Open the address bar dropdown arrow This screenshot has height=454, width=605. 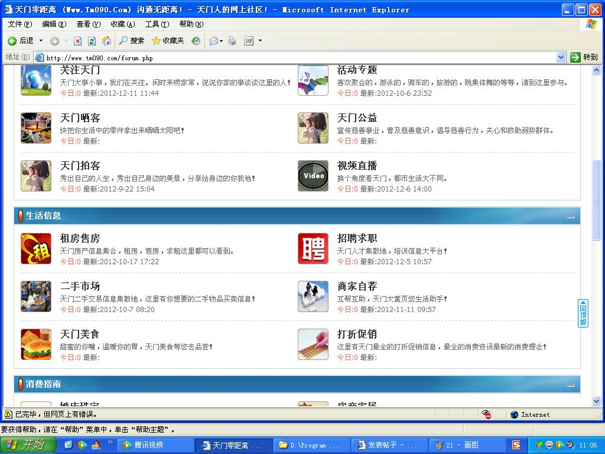tap(561, 57)
